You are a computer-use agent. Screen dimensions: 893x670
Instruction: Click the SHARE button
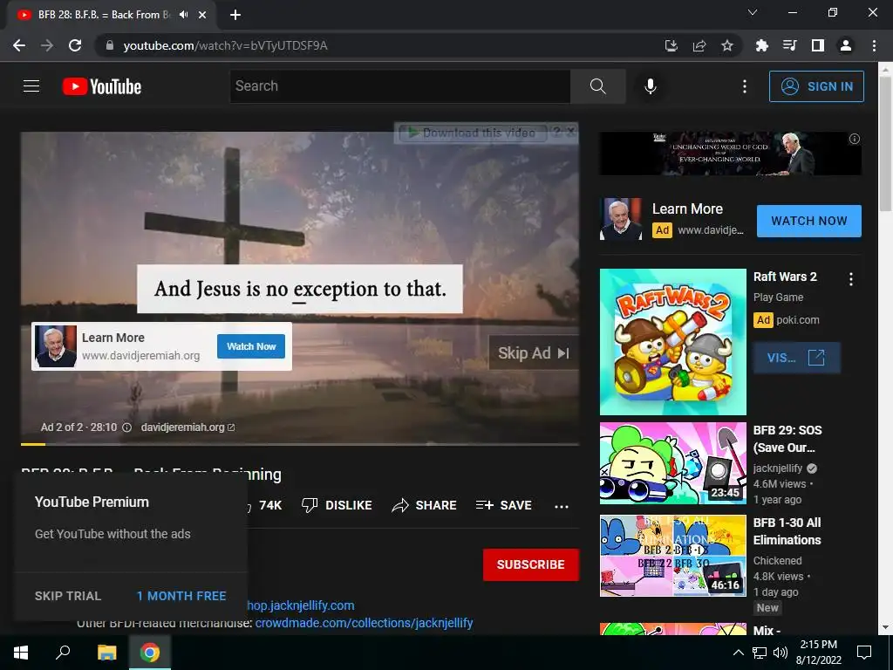coord(425,505)
